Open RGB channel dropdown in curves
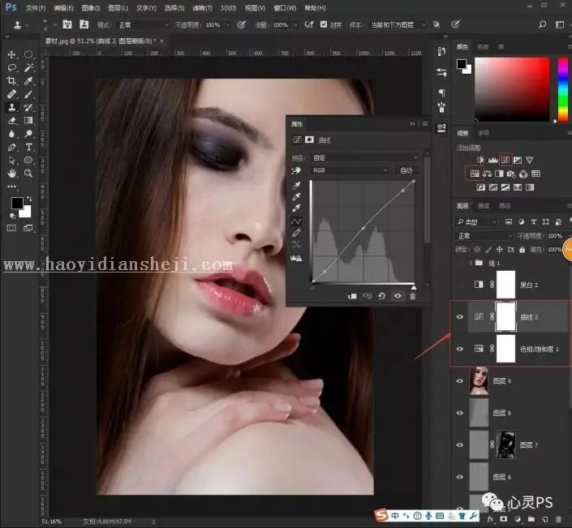This screenshot has height=528, width=572. click(350, 170)
